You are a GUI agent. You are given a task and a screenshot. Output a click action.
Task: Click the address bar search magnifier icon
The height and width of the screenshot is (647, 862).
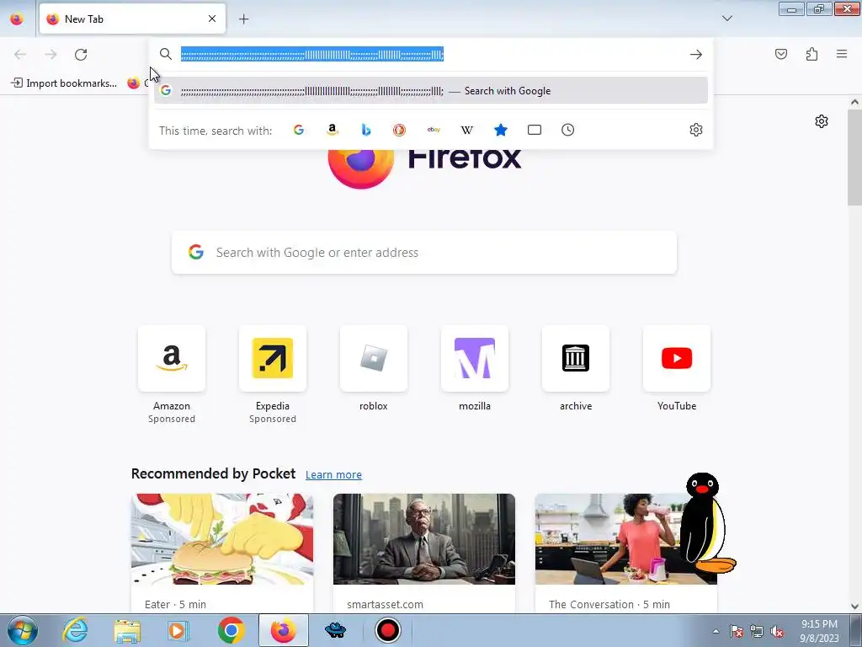point(166,54)
